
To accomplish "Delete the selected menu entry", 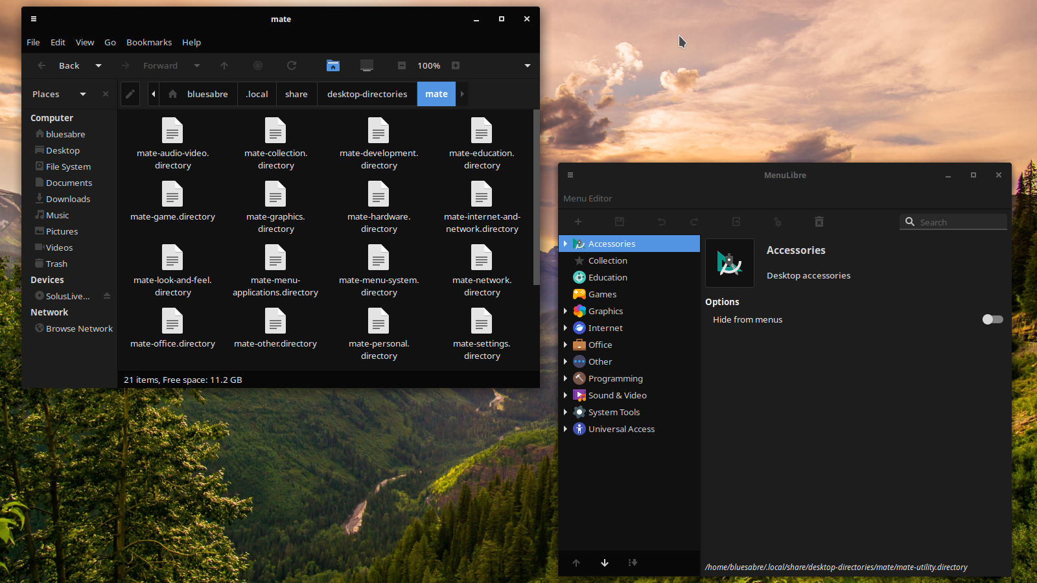I will (x=819, y=222).
